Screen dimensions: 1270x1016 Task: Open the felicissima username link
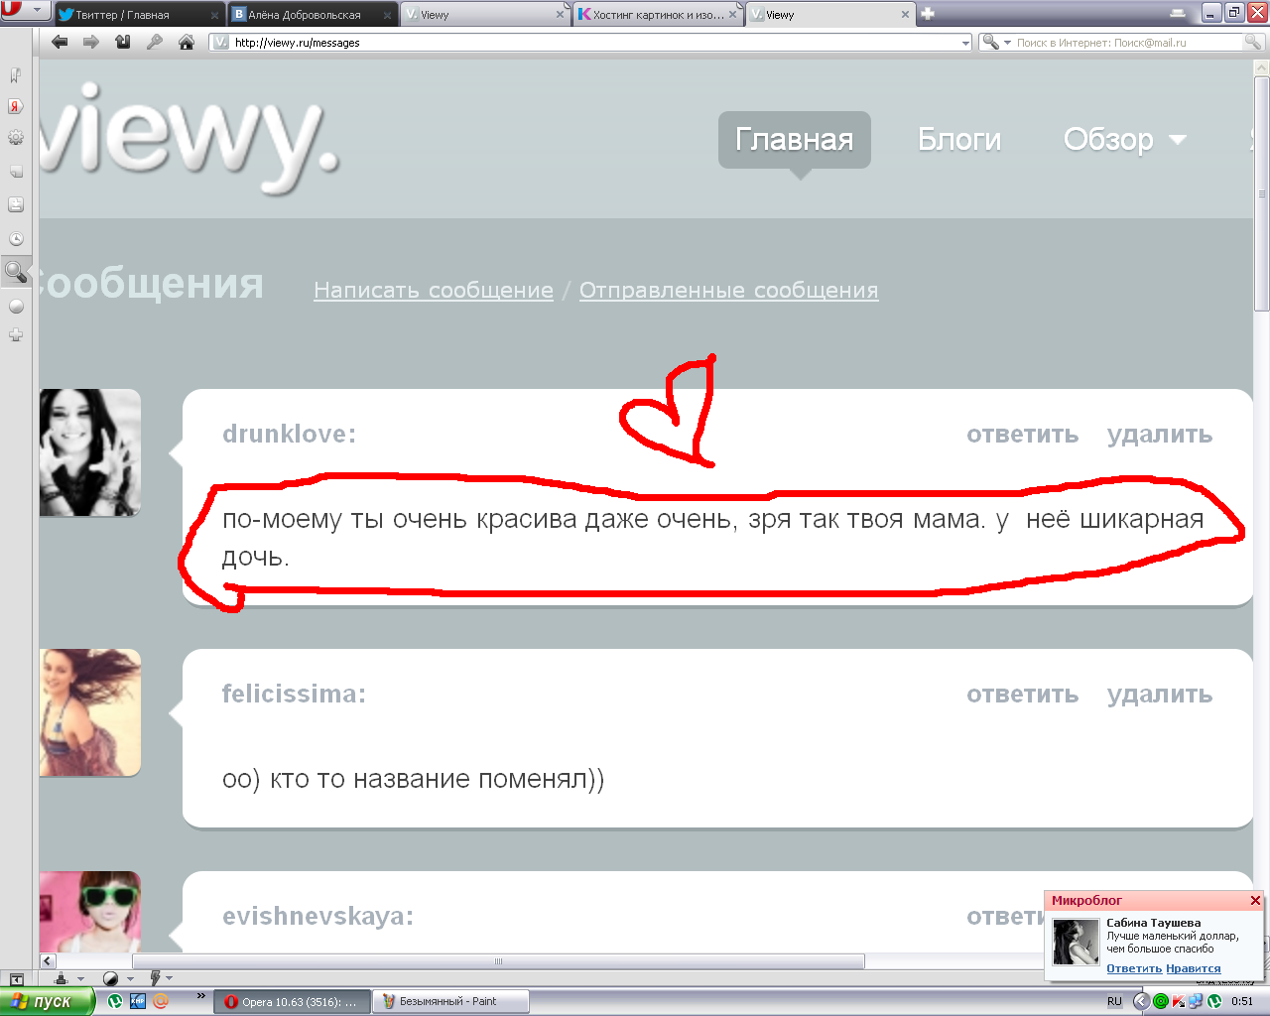[x=294, y=694]
